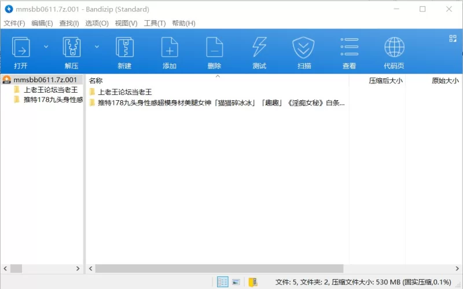Viewport: 463px width, 289px height.
Task: Click the Add (添加) file icon
Action: coord(170,47)
